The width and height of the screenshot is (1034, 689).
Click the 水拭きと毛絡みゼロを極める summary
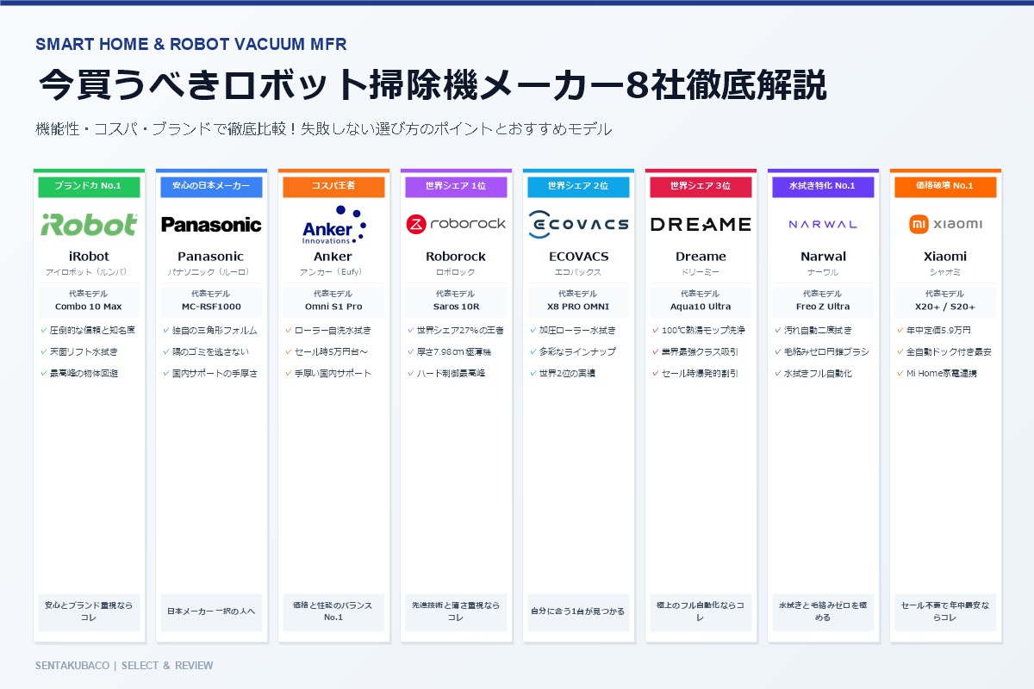(823, 611)
